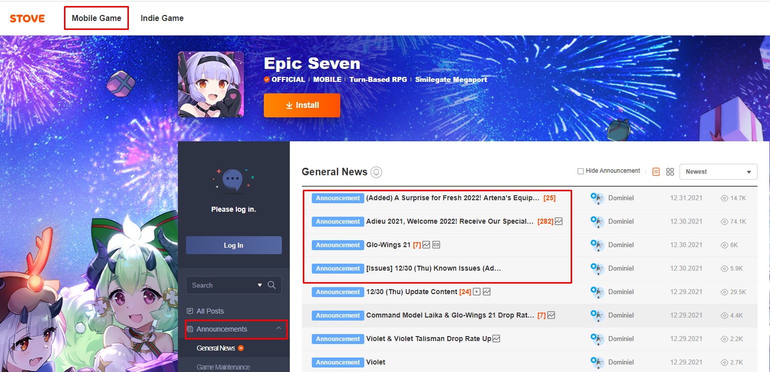
Task: Open All Posts in sidebar
Action: [210, 311]
